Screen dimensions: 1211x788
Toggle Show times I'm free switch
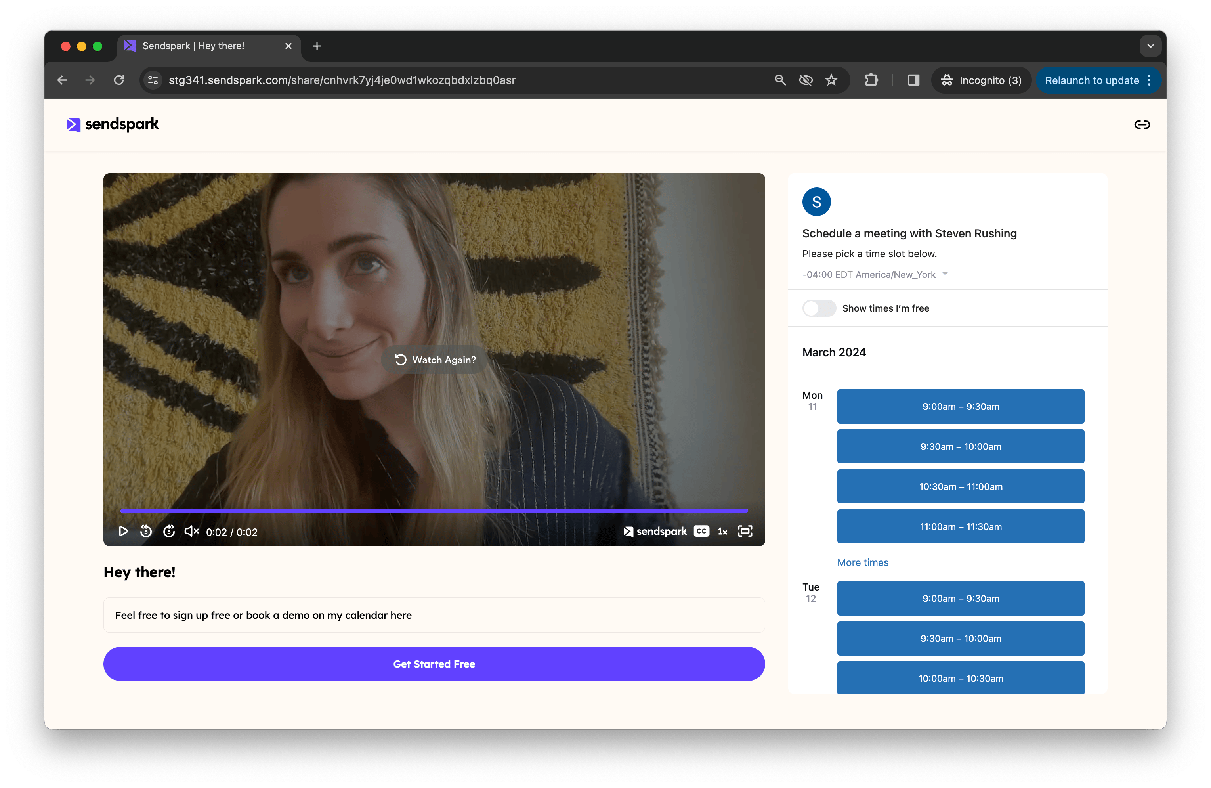[819, 308]
